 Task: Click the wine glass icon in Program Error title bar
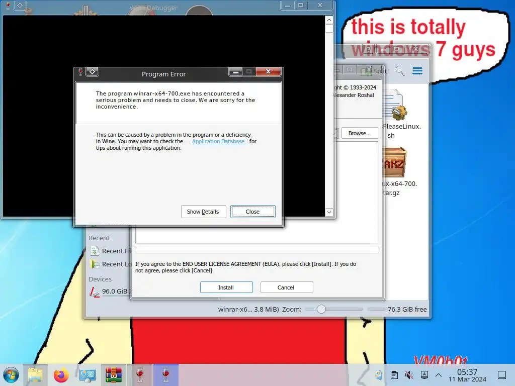80,72
